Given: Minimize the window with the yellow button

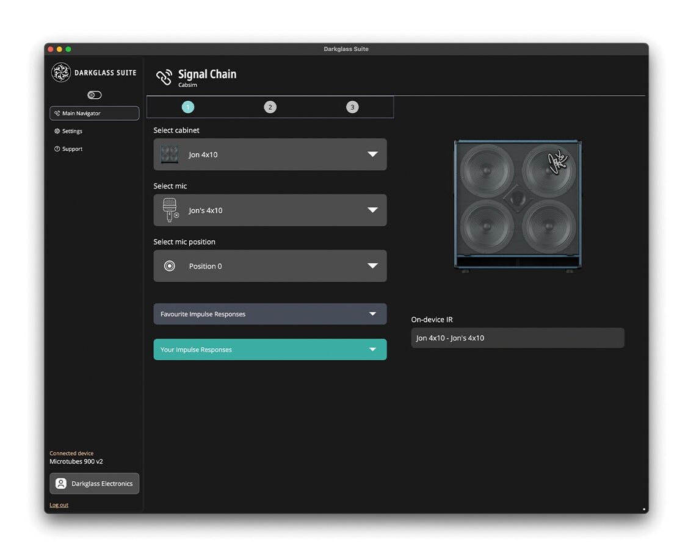Looking at the screenshot, I should click(x=59, y=49).
